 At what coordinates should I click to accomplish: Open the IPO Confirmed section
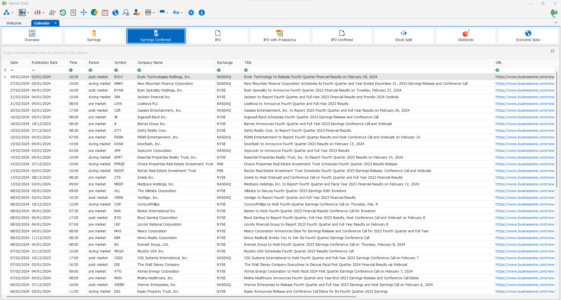pyautogui.click(x=342, y=36)
